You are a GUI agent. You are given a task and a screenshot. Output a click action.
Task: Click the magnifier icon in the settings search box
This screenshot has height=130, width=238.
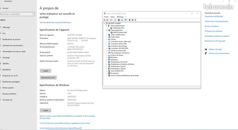tap(33, 14)
